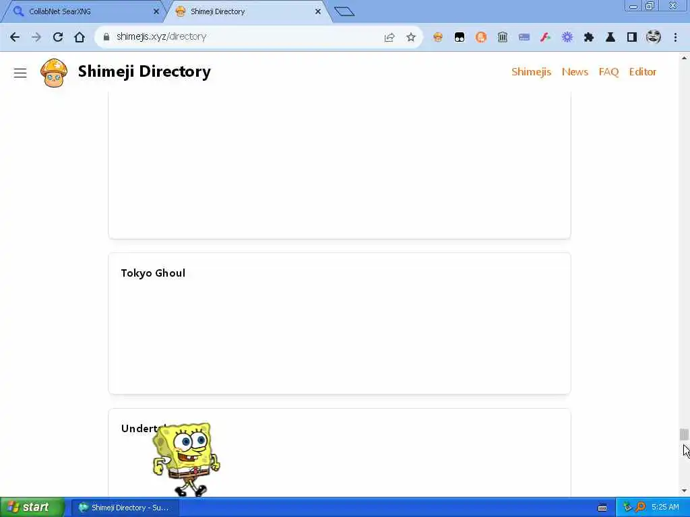Bookmark this page with the star
The image size is (690, 517).
411,38
